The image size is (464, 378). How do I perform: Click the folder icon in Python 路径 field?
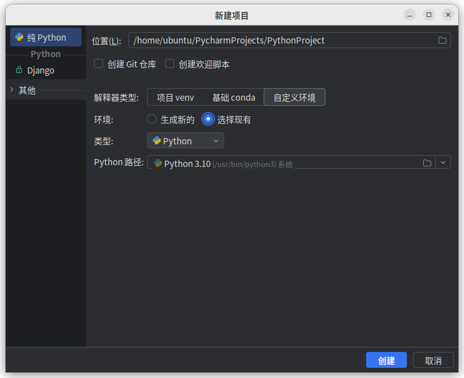pyautogui.click(x=427, y=163)
